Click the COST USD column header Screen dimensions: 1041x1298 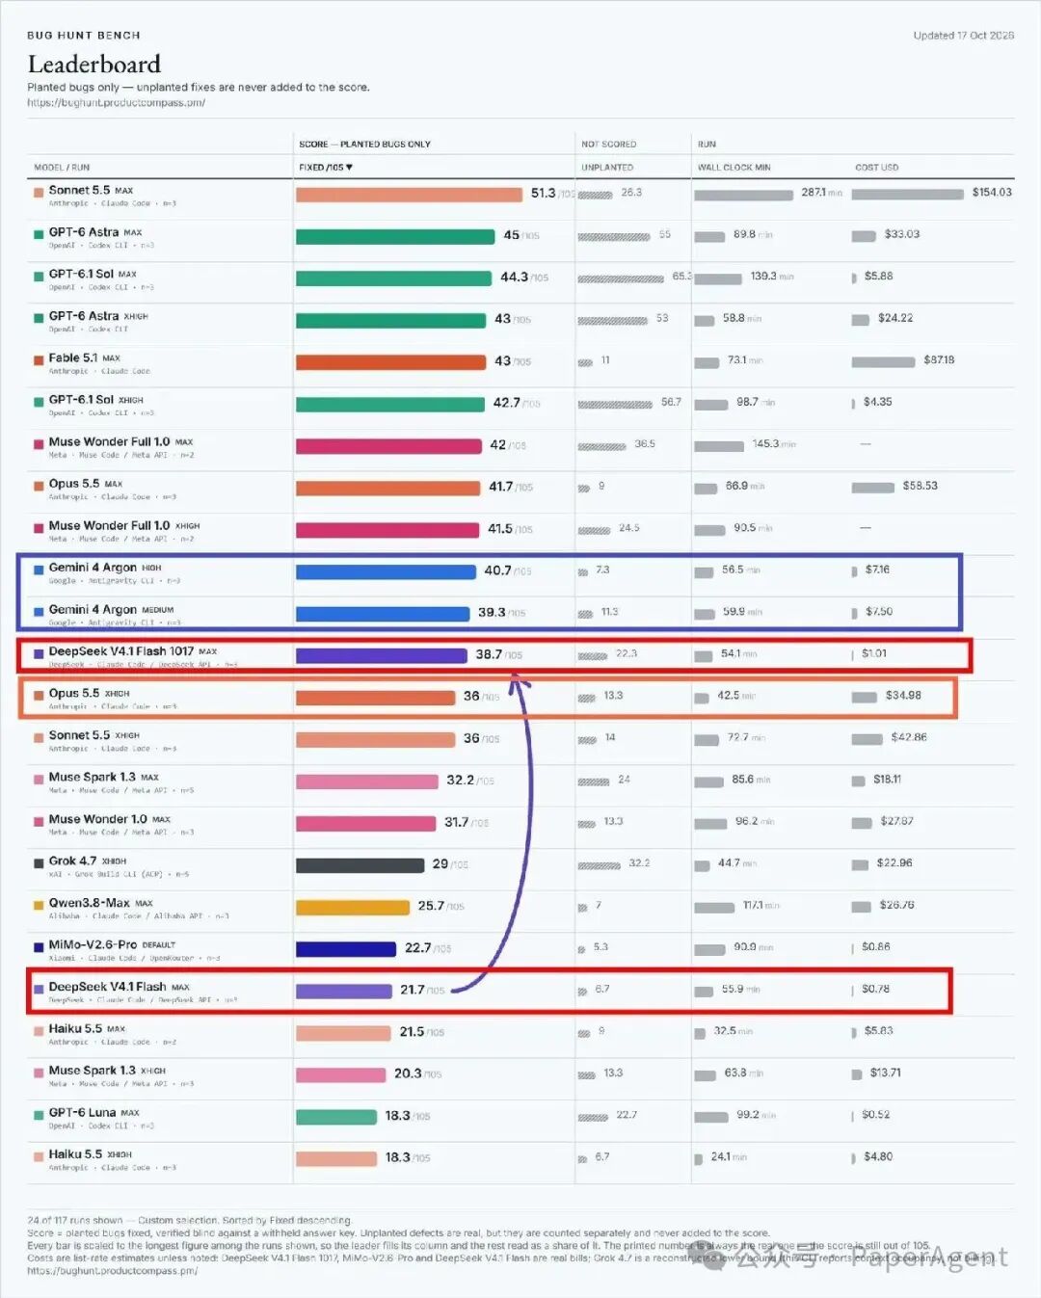[877, 168]
